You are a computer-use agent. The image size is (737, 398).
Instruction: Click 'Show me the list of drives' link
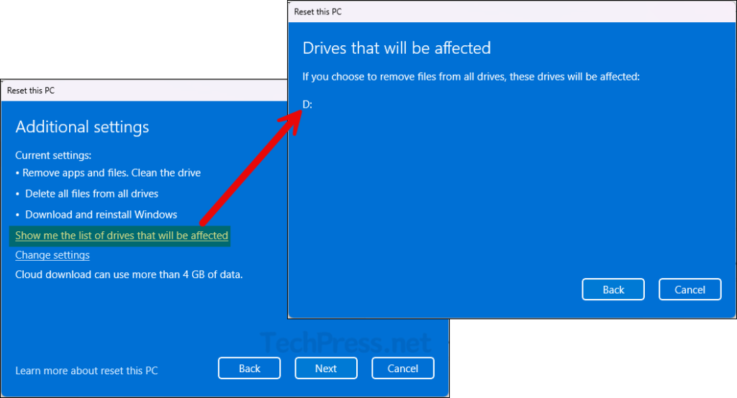point(122,236)
